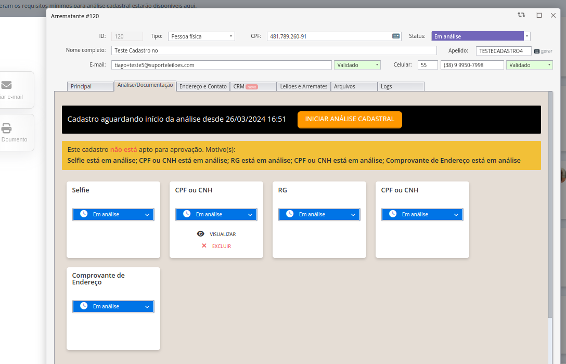Viewport: 566px width, 364px height.
Task: Click the Excluir link under CPF ou CNH
Action: [221, 246]
